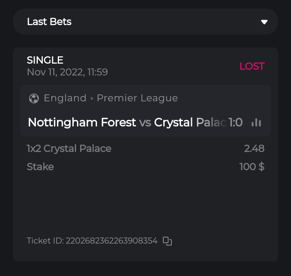
Task: Click the 100 $ stake amount
Action: [x=252, y=167]
